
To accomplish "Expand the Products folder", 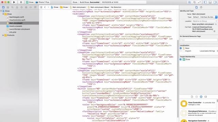I will 3,35.
